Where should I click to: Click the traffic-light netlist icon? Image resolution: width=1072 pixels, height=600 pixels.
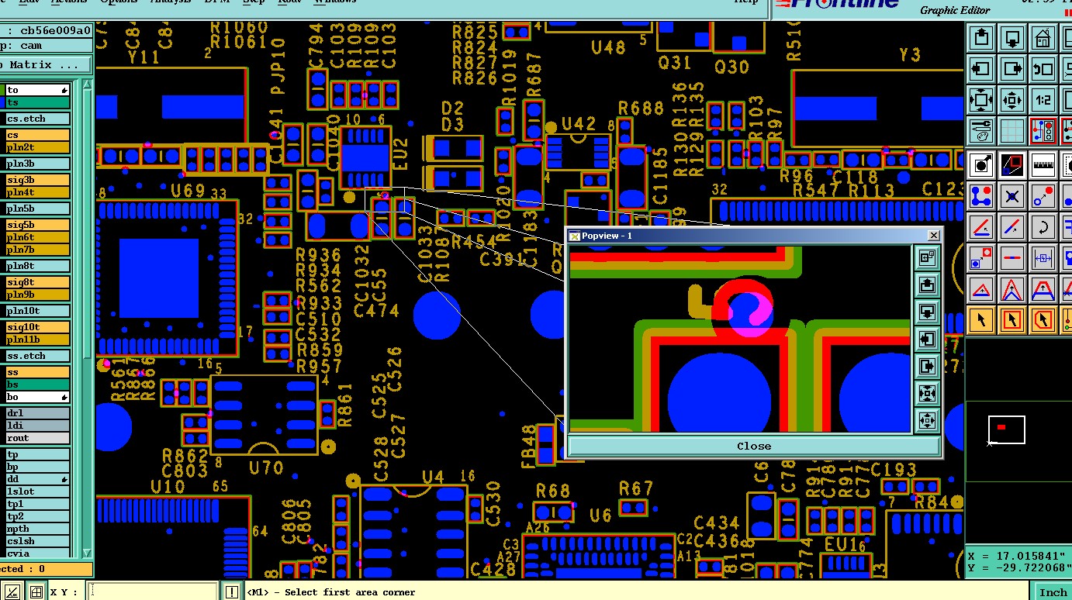click(x=1043, y=130)
